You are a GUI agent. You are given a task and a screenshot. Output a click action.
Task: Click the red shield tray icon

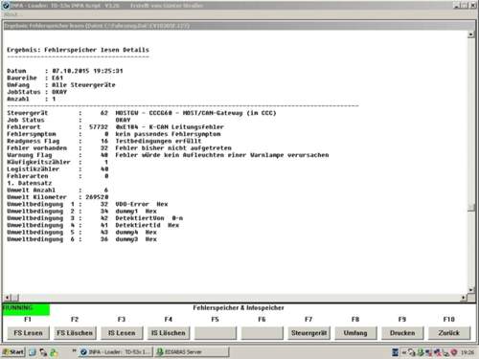(454, 352)
